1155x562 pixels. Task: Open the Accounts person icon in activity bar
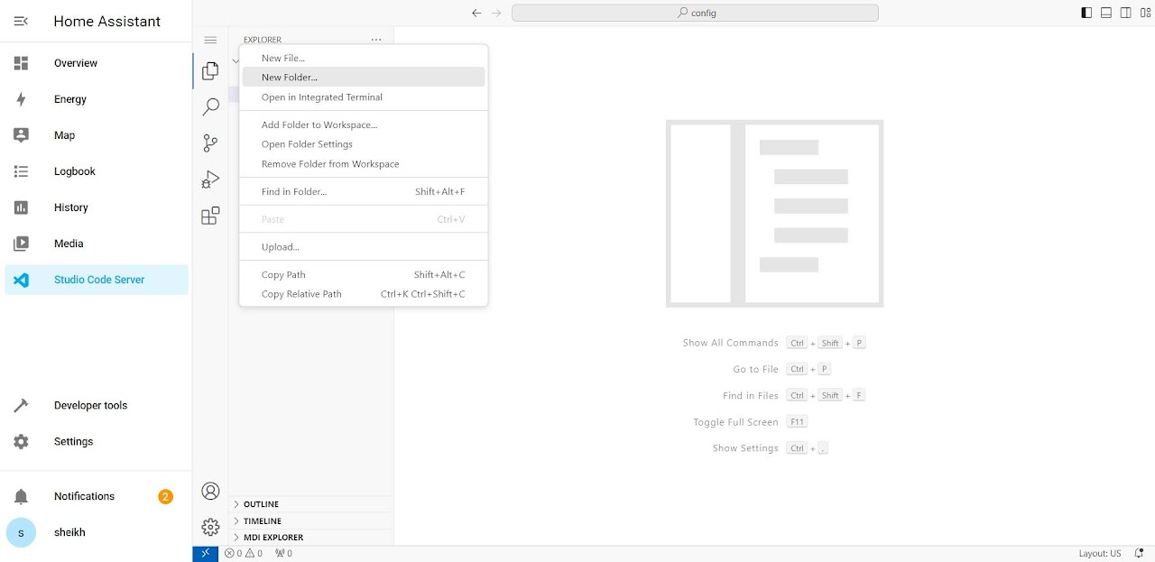[x=210, y=491]
